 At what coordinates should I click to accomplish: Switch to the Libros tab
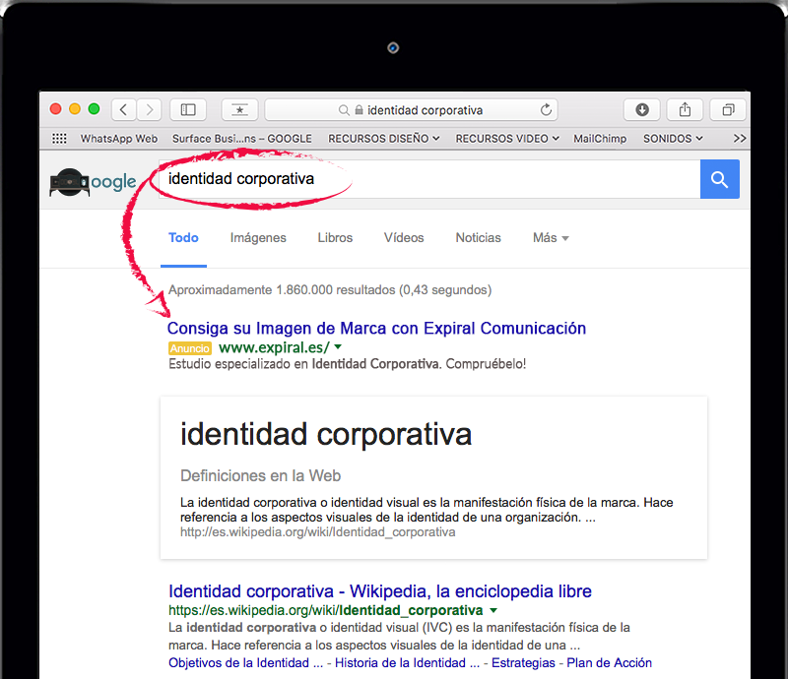335,237
